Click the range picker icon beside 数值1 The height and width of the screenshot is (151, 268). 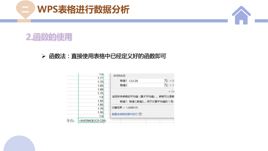coord(166,80)
